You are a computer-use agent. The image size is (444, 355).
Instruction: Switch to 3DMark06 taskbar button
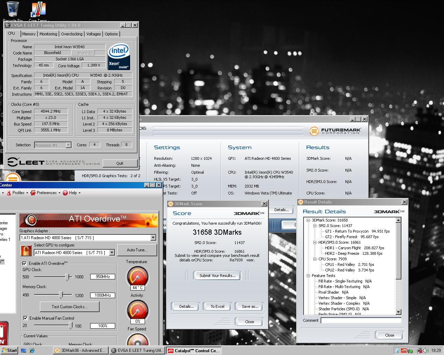click(x=80, y=350)
